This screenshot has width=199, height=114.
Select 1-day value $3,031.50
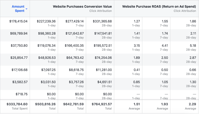48,82
